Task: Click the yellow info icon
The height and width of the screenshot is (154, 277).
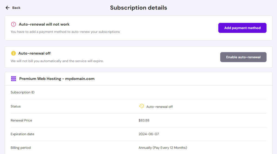Action: pos(14,53)
